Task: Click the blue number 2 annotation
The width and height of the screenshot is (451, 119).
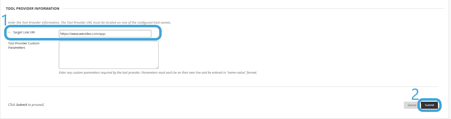Action: [415, 94]
